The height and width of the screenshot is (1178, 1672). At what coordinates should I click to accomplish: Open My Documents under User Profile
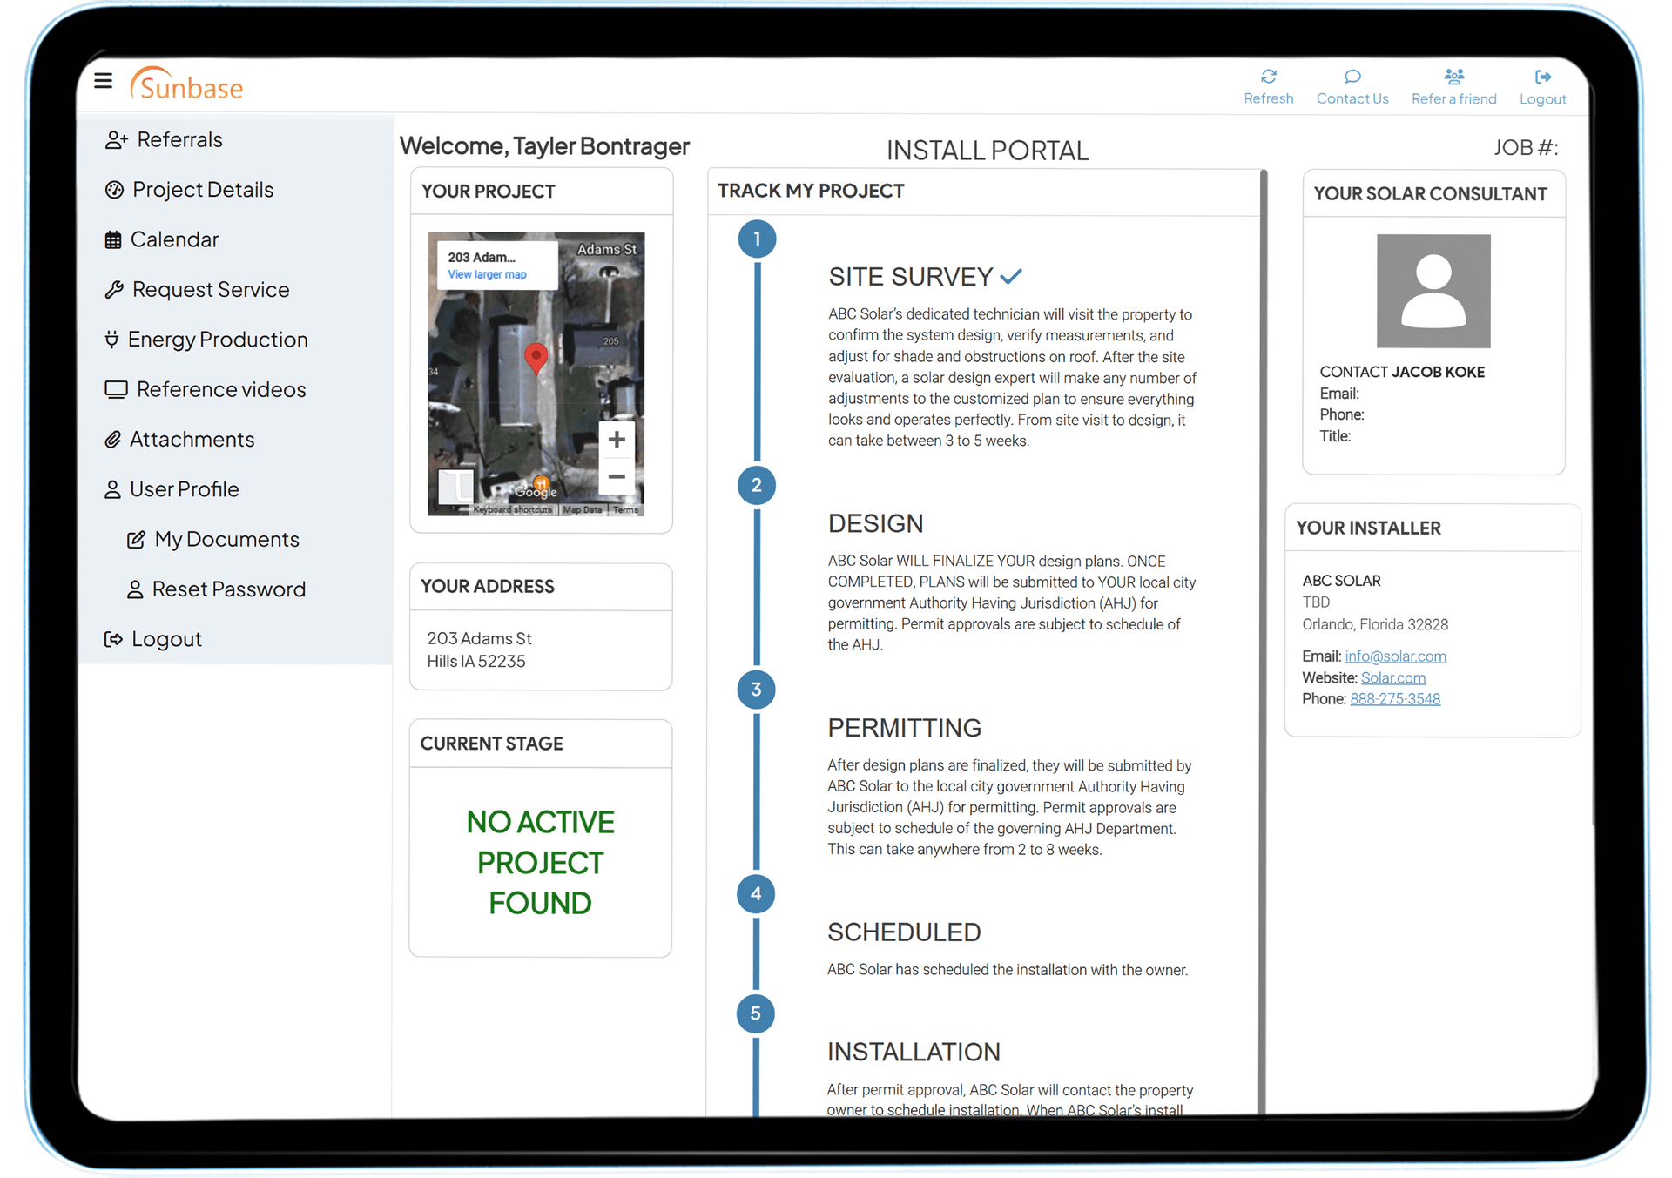226,540
